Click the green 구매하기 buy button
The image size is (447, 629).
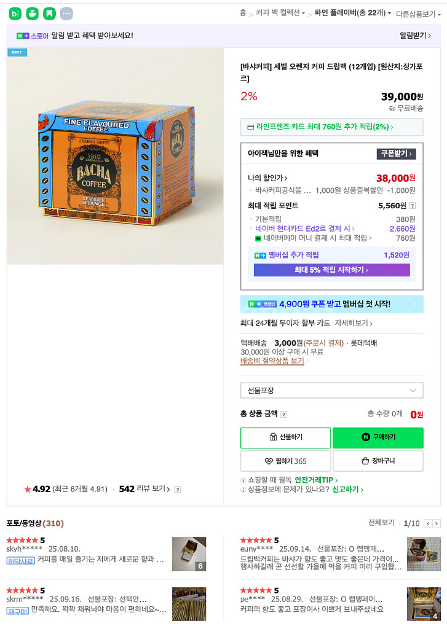click(378, 437)
